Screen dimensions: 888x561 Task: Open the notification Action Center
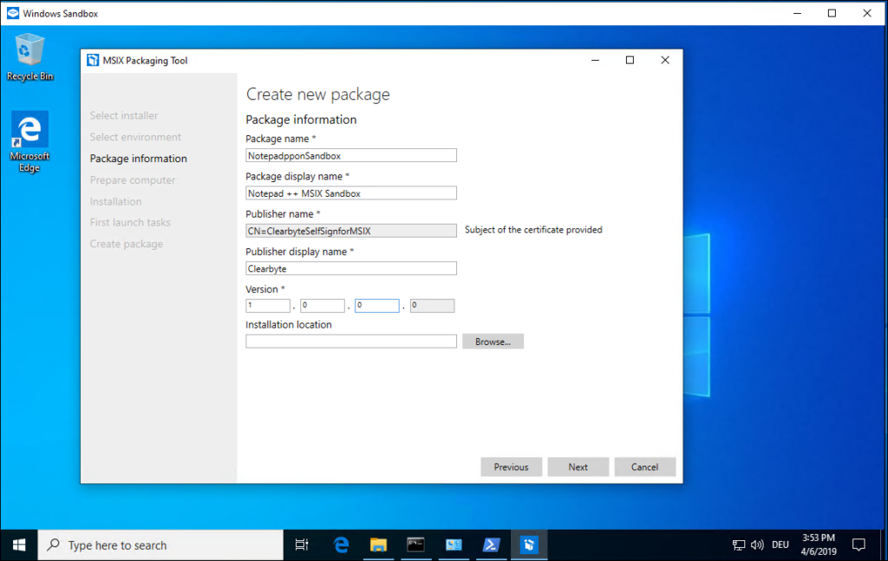[x=859, y=545]
